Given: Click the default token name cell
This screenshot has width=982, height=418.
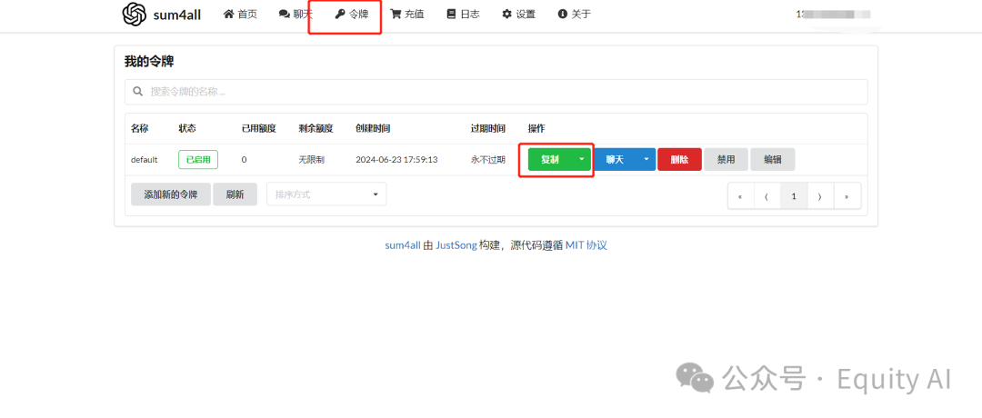Looking at the screenshot, I should click(144, 160).
